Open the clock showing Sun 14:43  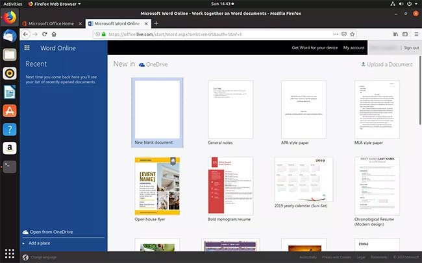click(222, 4)
